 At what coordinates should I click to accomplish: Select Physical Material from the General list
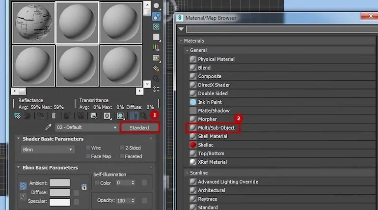click(x=216, y=59)
